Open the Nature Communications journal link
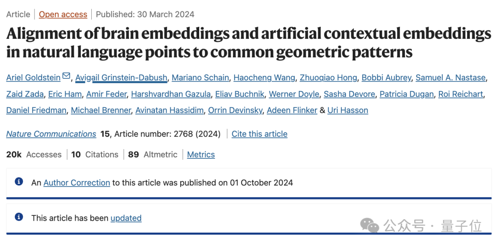 coord(51,134)
